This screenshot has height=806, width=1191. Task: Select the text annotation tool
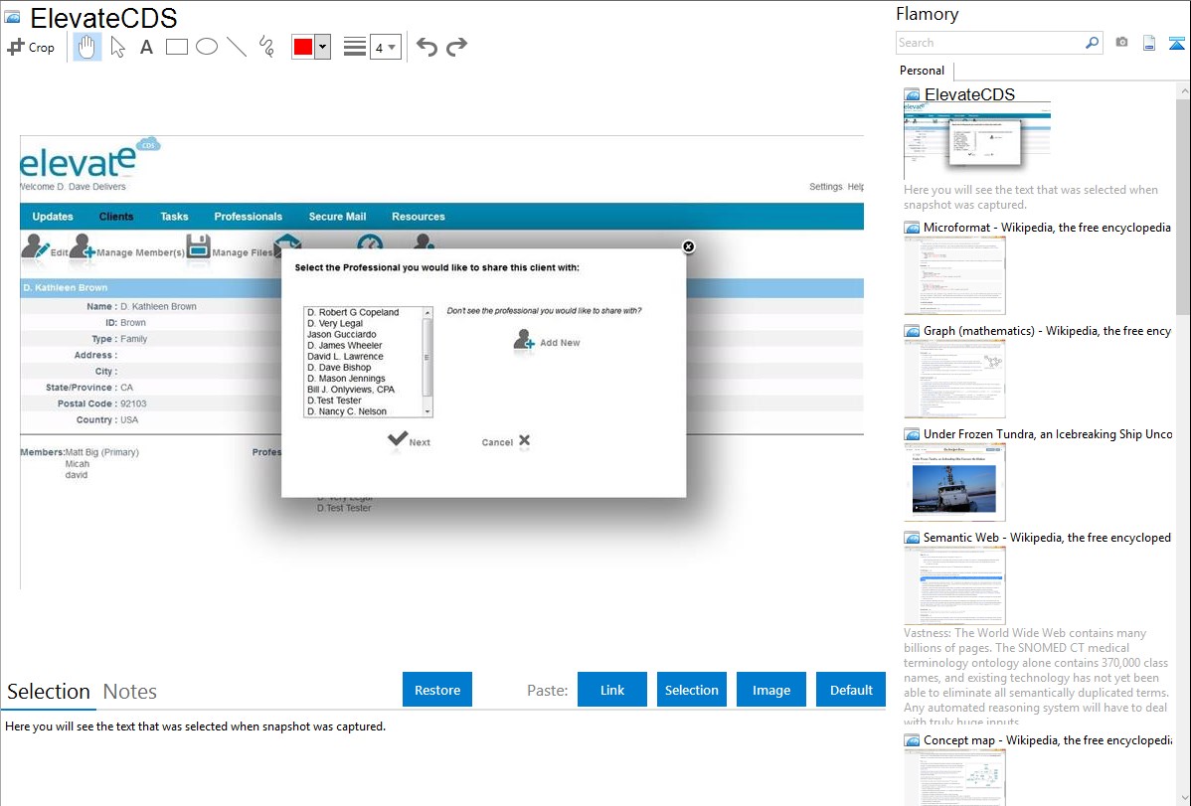146,47
